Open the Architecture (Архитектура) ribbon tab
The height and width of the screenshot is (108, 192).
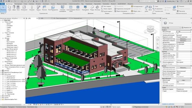click(x=9, y=4)
